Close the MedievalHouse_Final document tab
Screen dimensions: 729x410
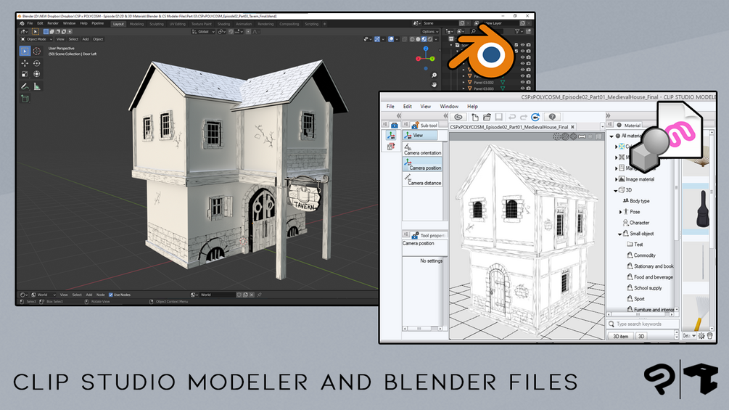click(x=573, y=127)
